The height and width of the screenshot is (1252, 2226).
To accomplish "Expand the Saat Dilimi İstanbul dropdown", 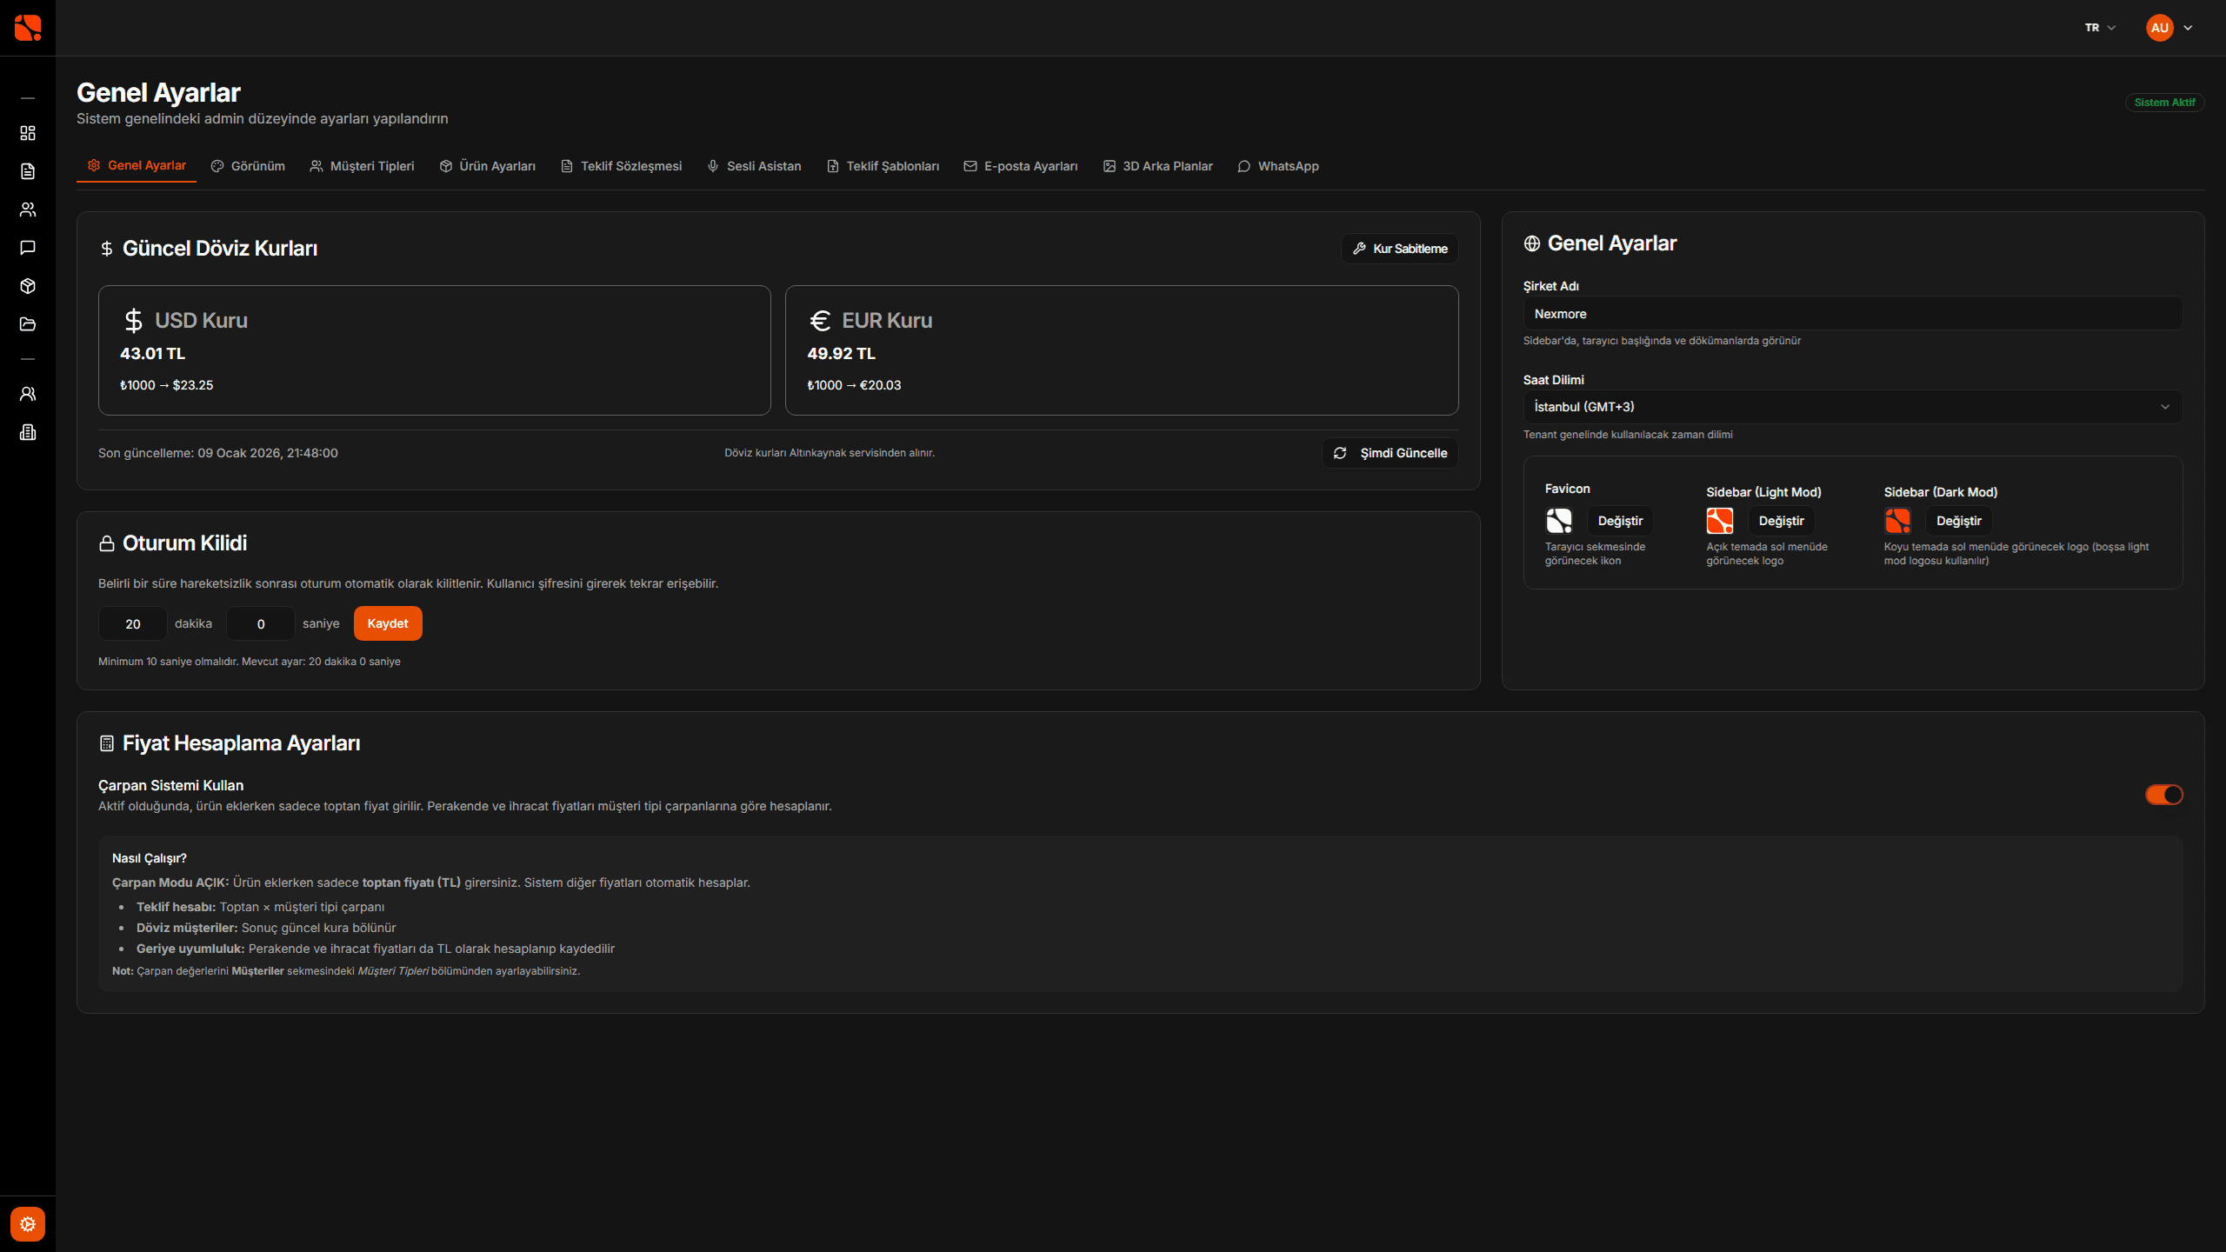I will 1852,407.
